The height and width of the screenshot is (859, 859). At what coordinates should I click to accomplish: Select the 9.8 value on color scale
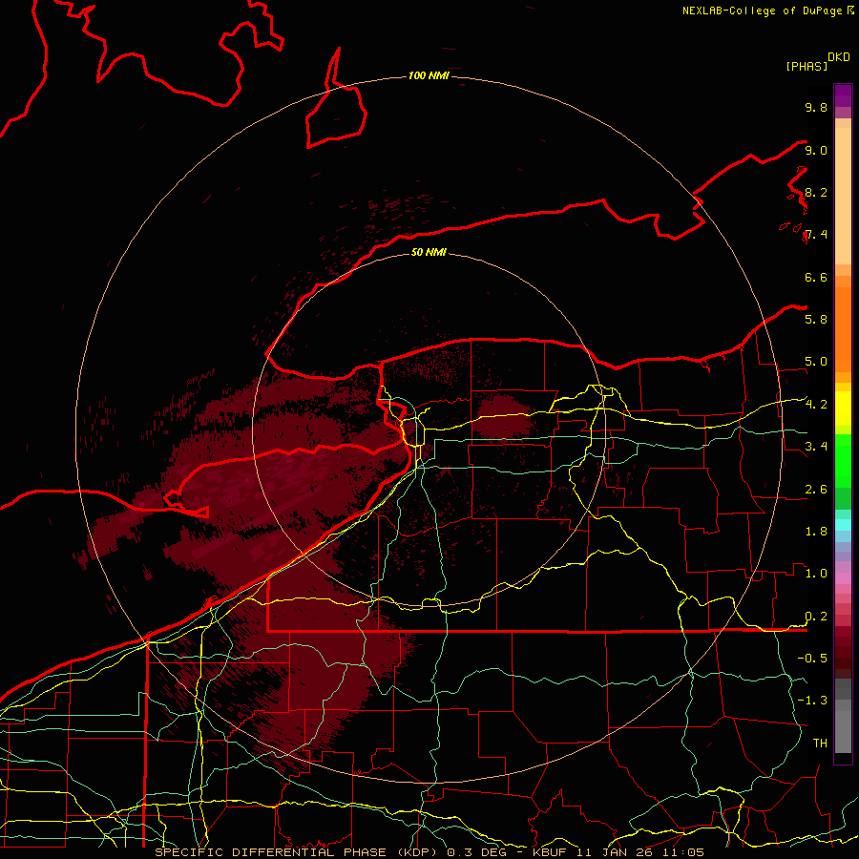tap(816, 107)
